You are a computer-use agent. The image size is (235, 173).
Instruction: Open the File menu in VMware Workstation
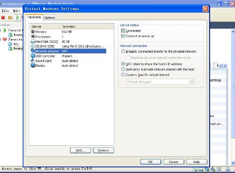coord(5,11)
